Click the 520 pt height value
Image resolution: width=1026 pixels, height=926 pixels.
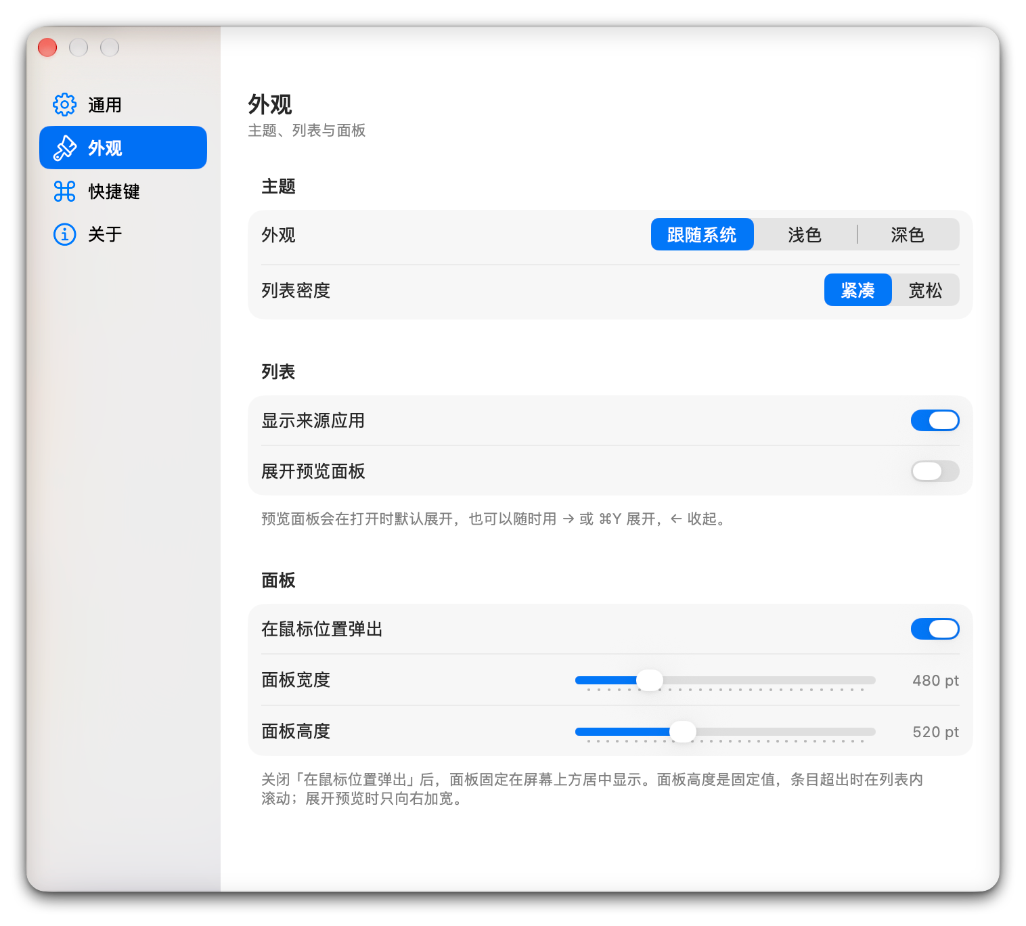click(936, 732)
